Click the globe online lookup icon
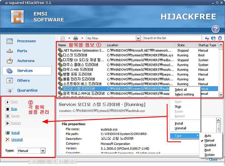The image size is (225, 166). [x=213, y=38]
